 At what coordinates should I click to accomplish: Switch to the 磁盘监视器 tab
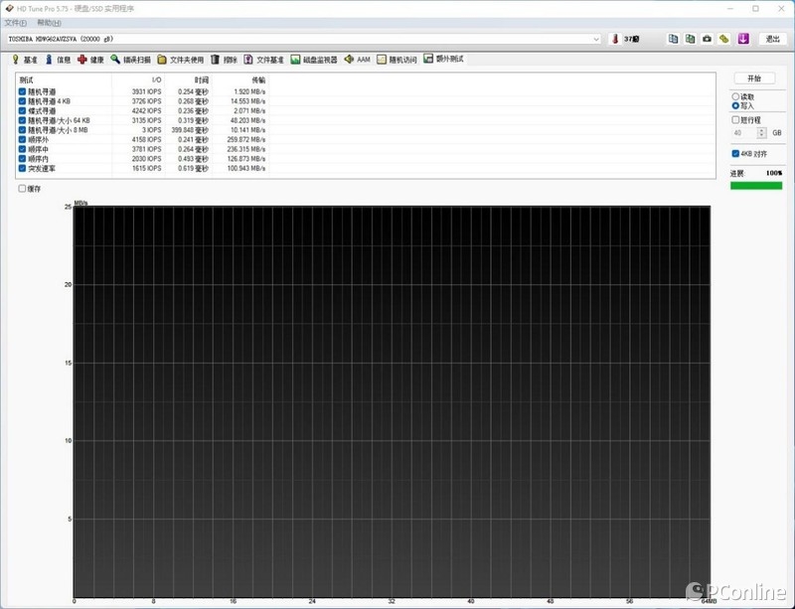[315, 60]
